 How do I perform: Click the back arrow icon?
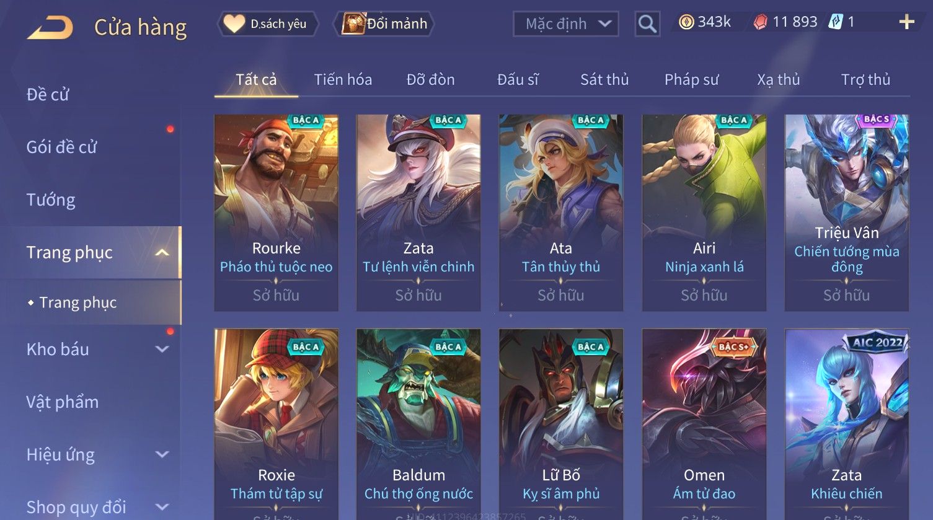pyautogui.click(x=50, y=27)
